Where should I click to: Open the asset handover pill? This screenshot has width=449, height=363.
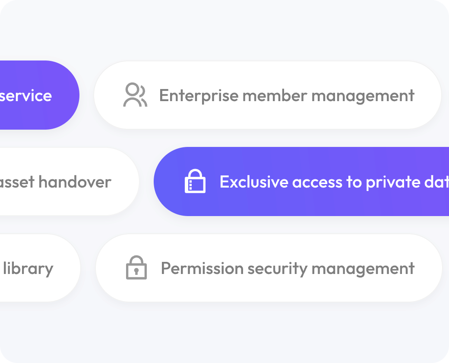click(x=70, y=181)
